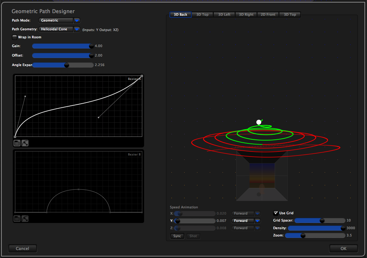
Task: Click the Grid Spacer value 10
Action: (x=348, y=220)
